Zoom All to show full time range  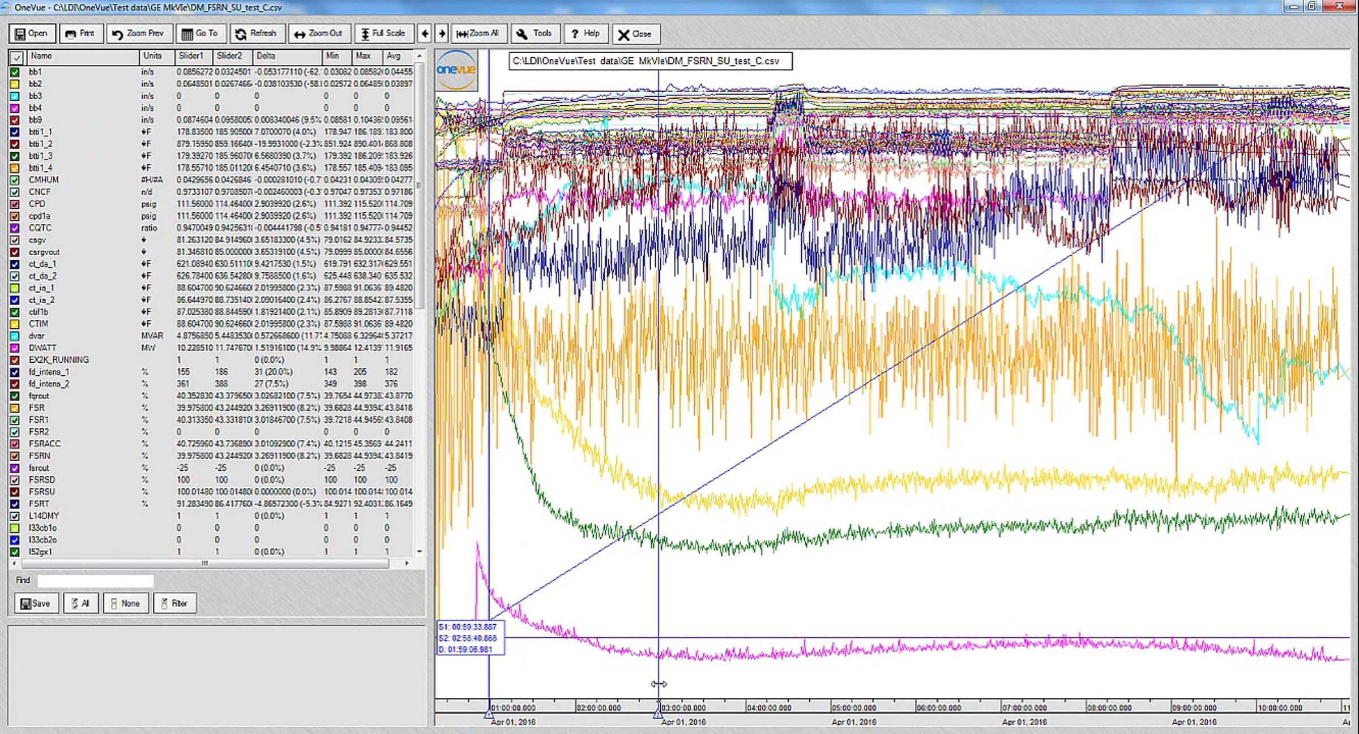click(478, 34)
